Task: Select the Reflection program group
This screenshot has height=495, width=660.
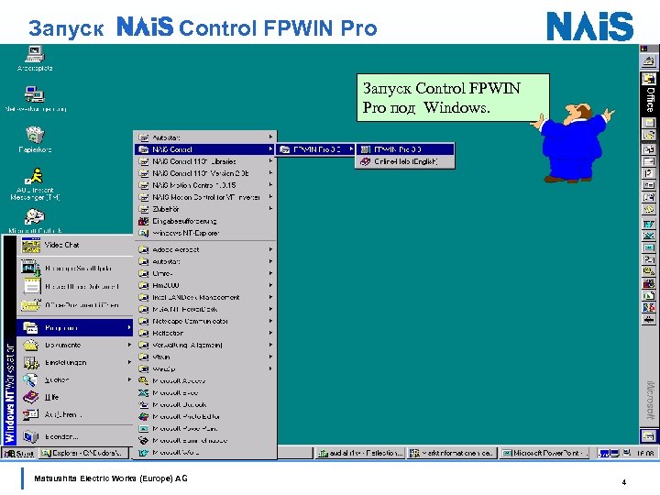Action: click(205, 333)
